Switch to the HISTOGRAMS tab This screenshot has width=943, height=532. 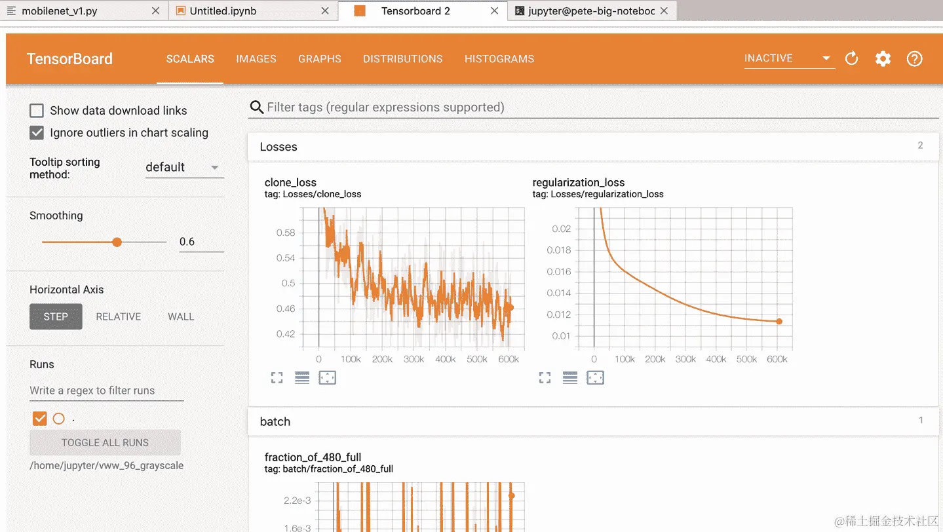[499, 59]
